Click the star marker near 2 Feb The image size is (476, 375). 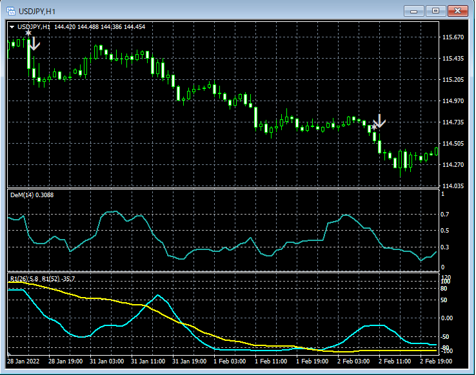point(374,127)
